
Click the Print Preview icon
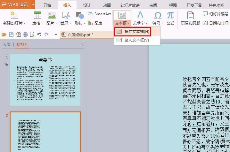pos(32,34)
